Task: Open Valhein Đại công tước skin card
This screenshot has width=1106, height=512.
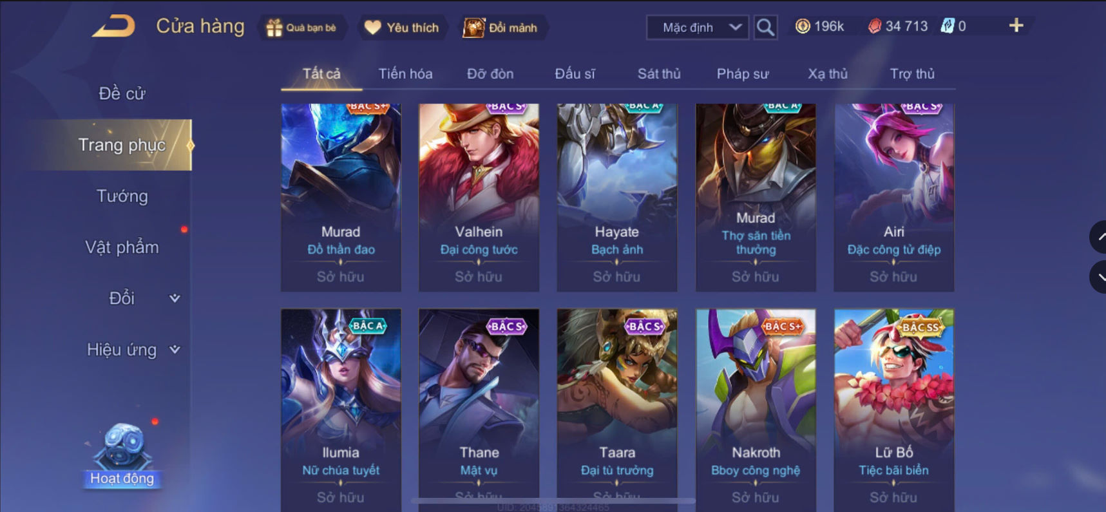Action: point(479,198)
